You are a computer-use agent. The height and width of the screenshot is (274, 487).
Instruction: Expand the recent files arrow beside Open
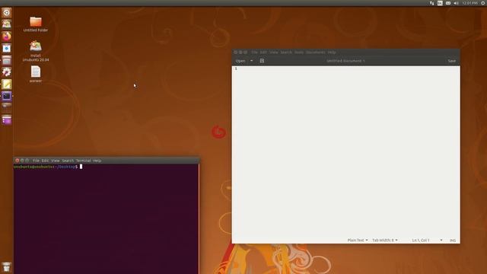point(252,61)
